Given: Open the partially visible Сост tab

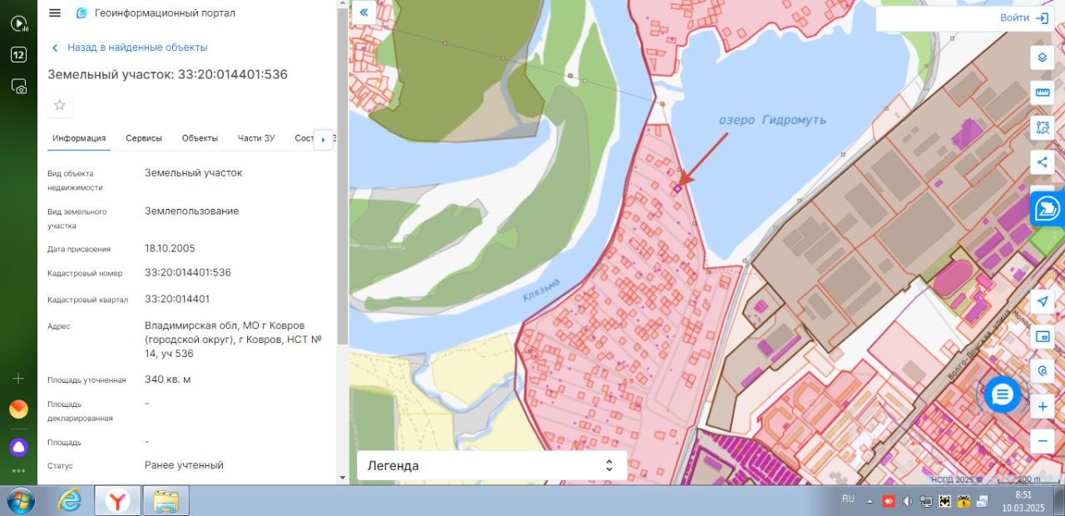Looking at the screenshot, I should 305,138.
